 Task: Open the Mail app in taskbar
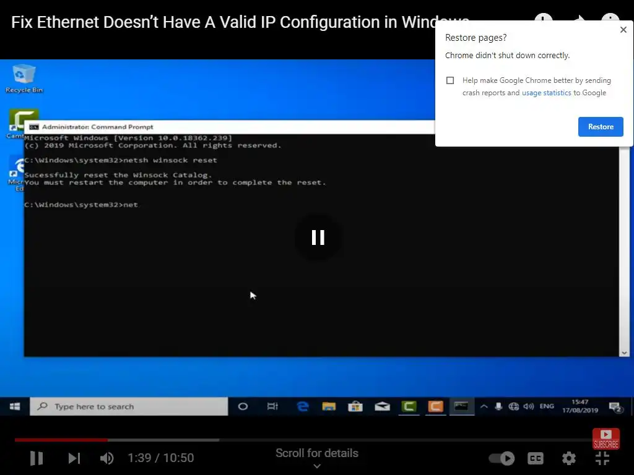coord(382,406)
